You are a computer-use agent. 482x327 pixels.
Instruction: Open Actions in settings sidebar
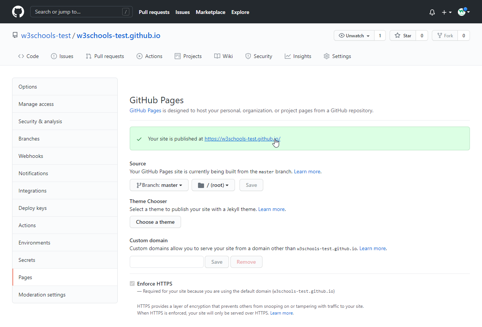coord(65,225)
